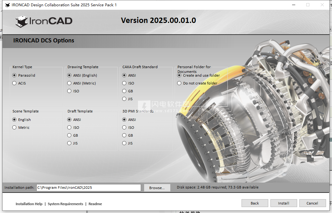The height and width of the screenshot is (213, 332).
Task: Cancel the IronCAD installation
Action: coord(313,203)
